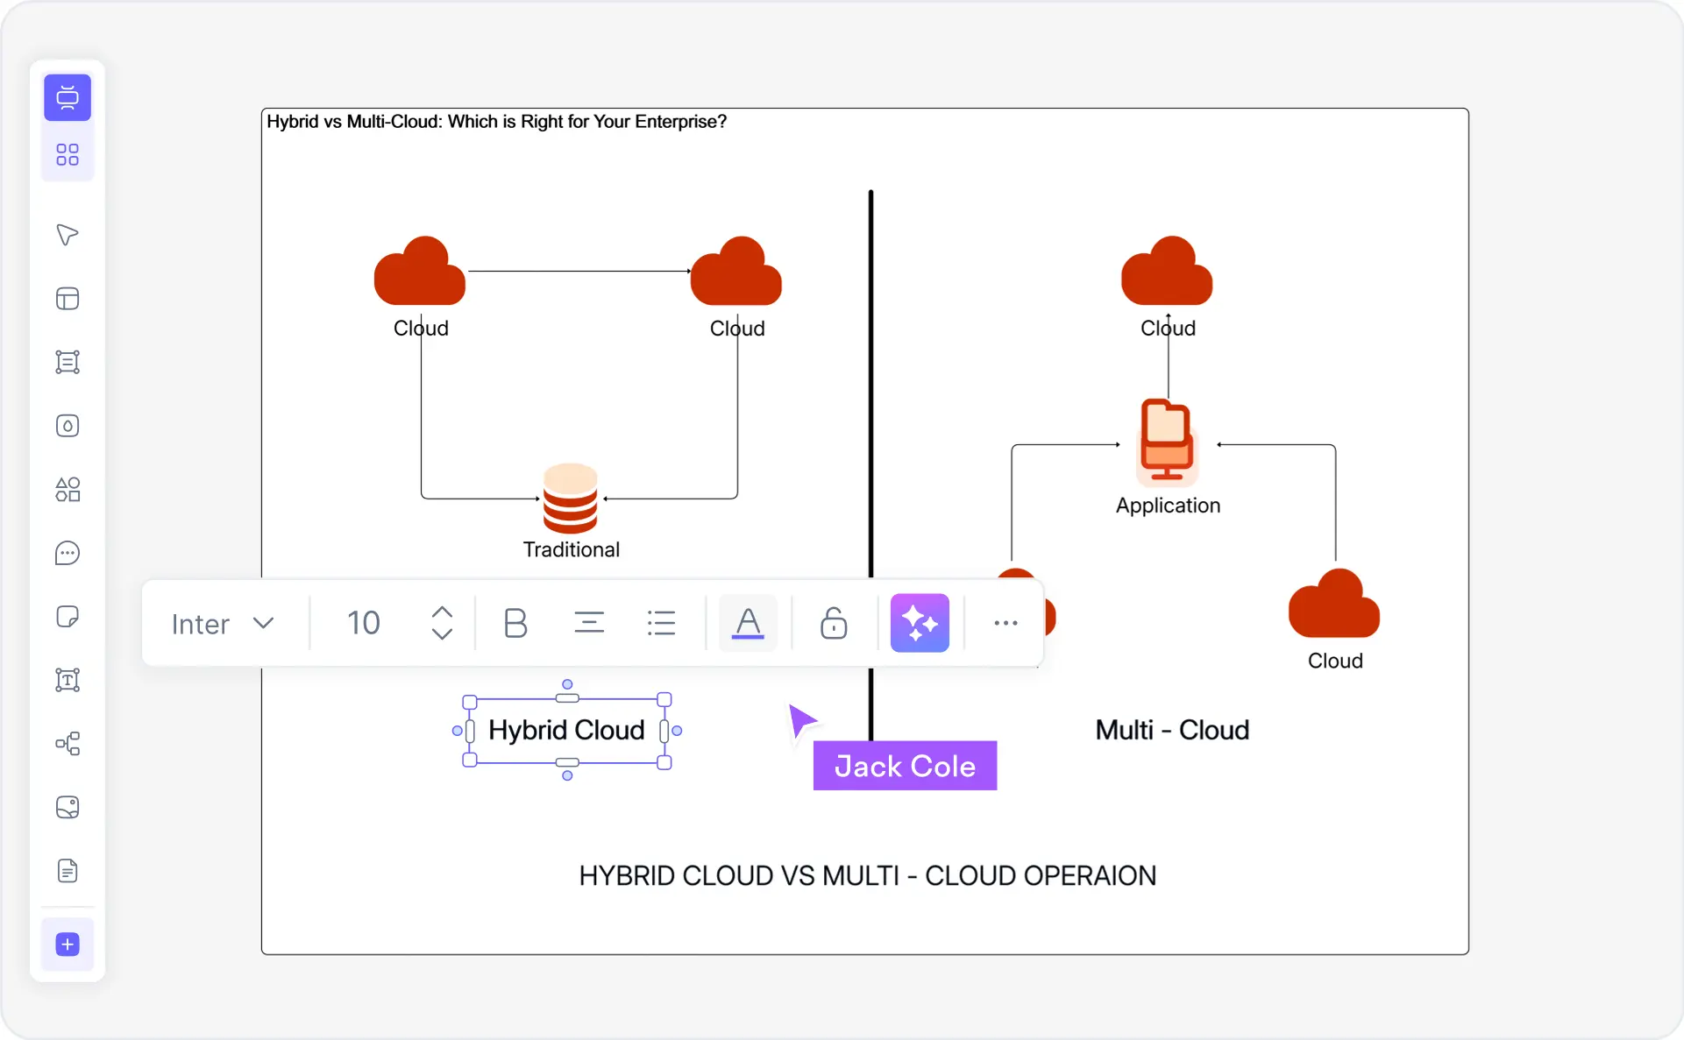1684x1040 pixels.
Task: Toggle bulleted list formatting
Action: 662,623
